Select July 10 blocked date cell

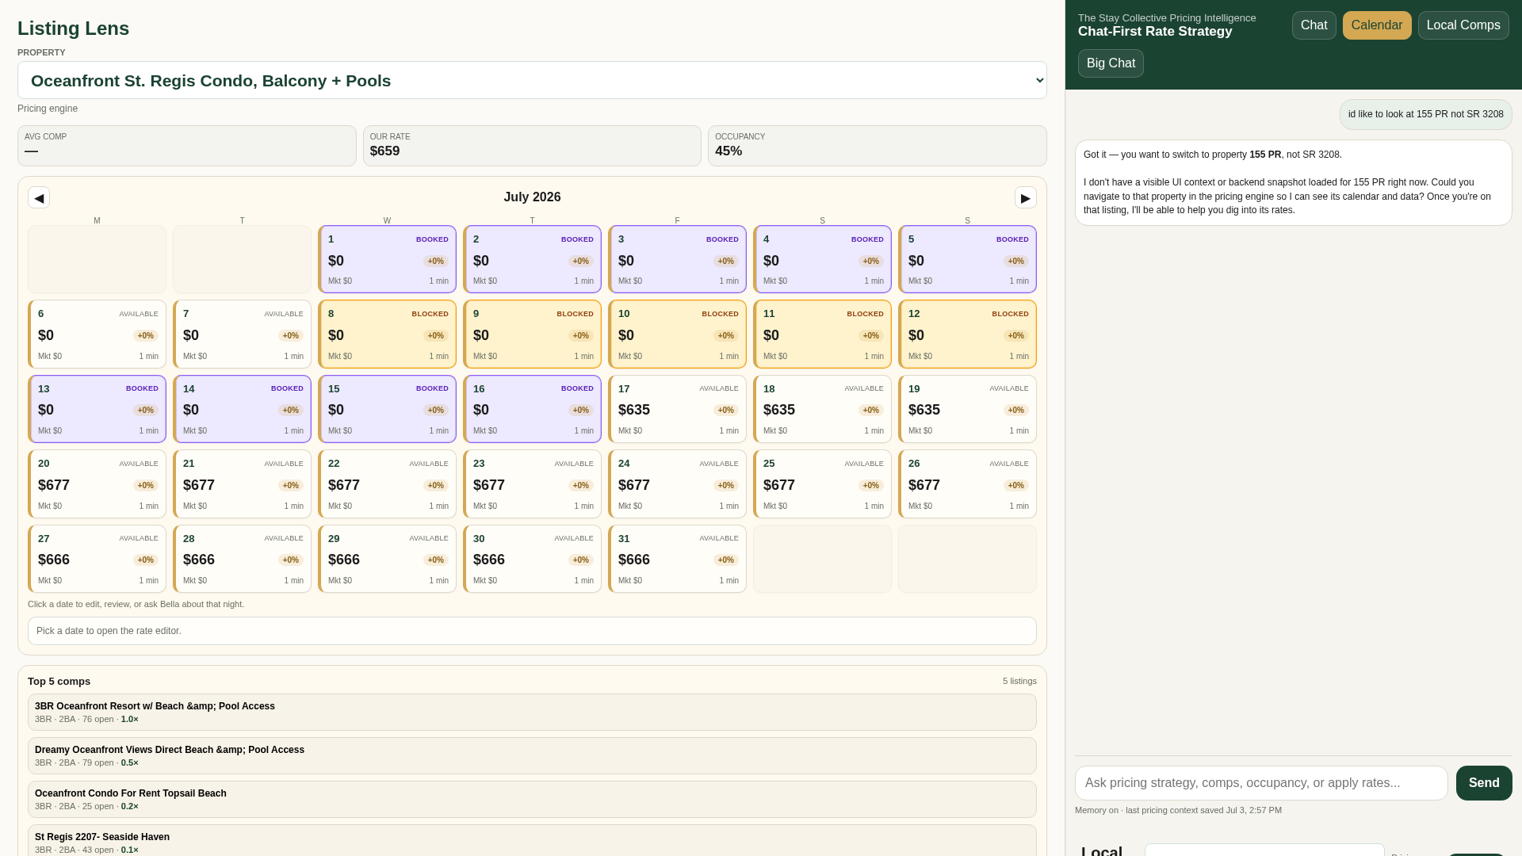click(x=677, y=334)
